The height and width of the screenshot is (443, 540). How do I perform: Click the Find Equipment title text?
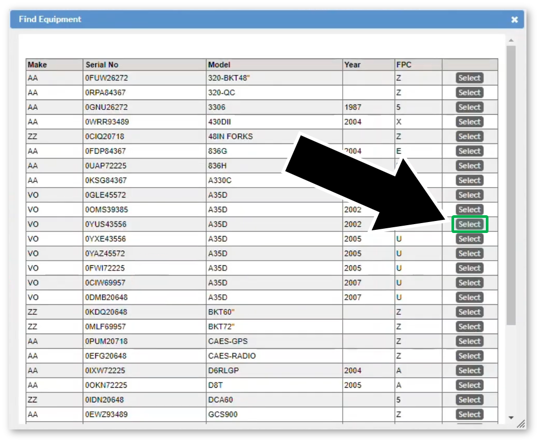coord(50,19)
